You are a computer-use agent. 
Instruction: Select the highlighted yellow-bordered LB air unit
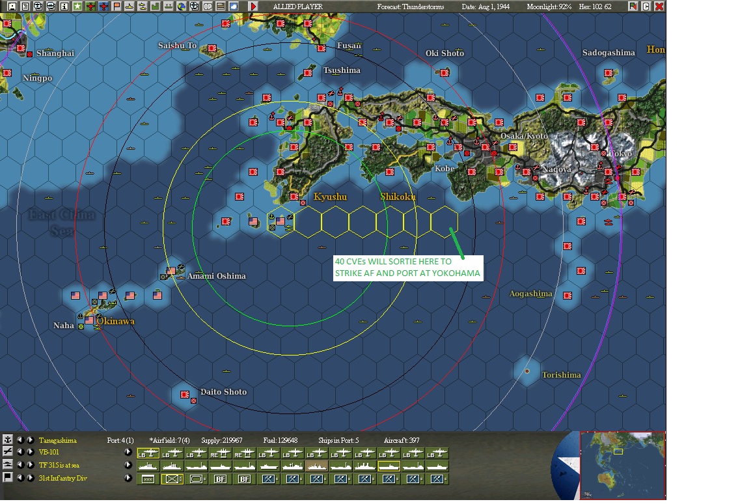[x=148, y=454]
